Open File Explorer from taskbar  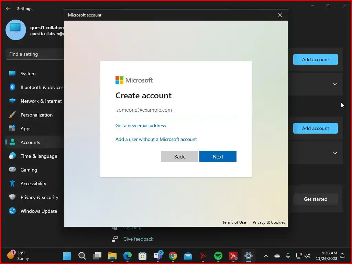(112, 256)
